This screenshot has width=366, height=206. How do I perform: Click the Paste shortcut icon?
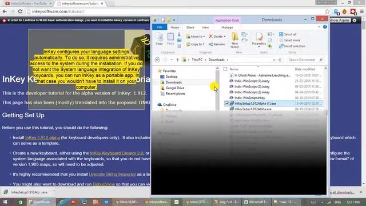(x=179, y=46)
